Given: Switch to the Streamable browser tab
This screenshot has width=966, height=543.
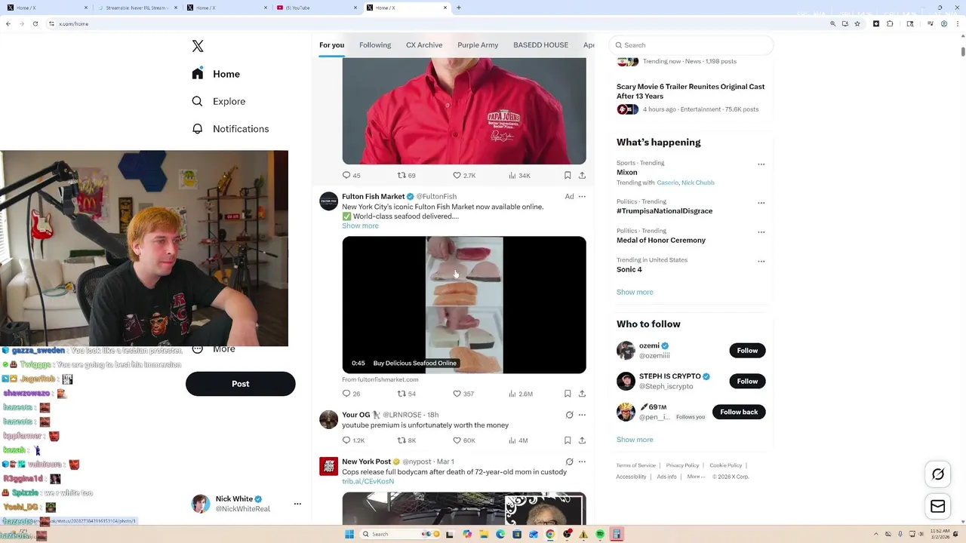Looking at the screenshot, I should 137,8.
